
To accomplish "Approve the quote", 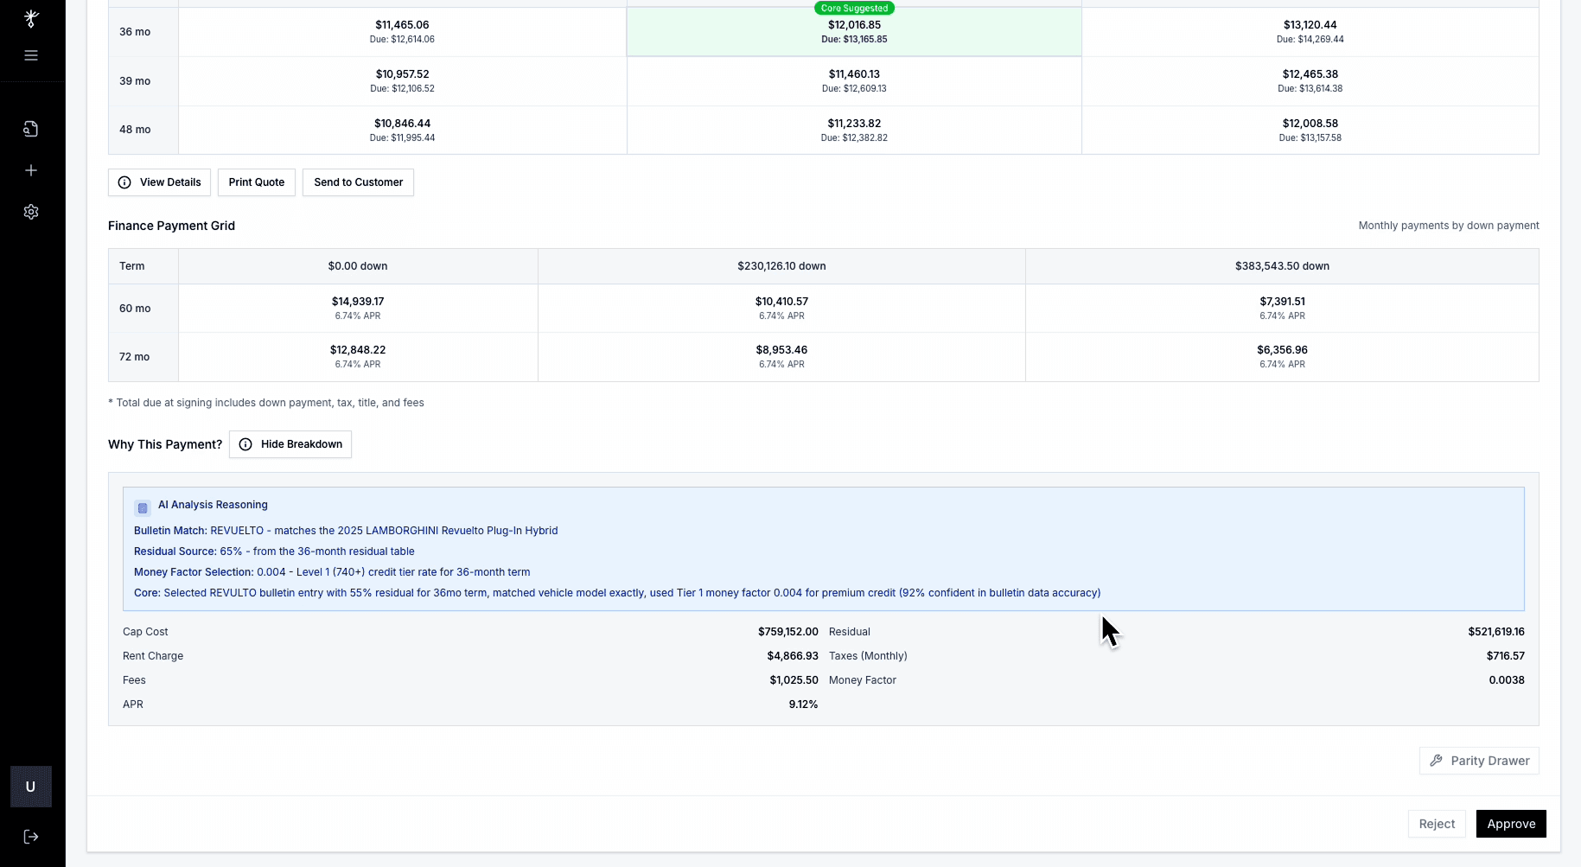I will pyautogui.click(x=1511, y=824).
